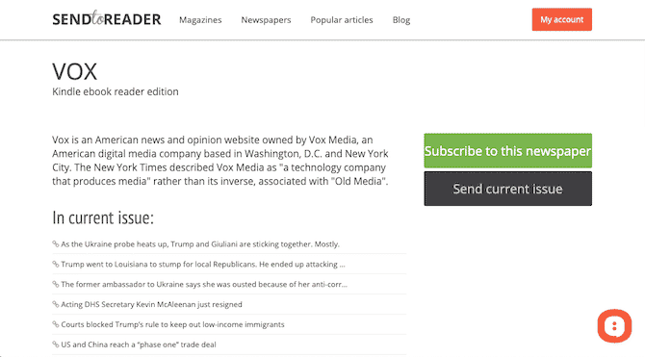Open former ambassador to Ukraine article
Screen dimensions: 645x357
tap(204, 284)
